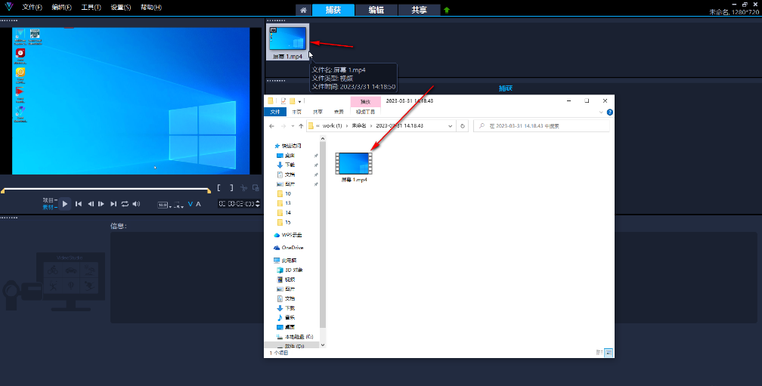762x386 pixels.
Task: Select 屏幕 1.mp4 thumbnail in capture library
Action: click(288, 39)
